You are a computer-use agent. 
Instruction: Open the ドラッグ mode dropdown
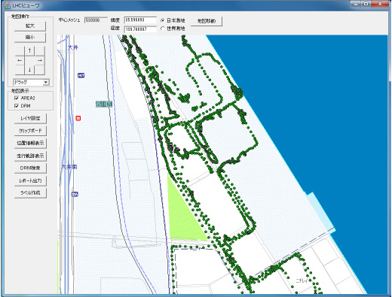click(x=46, y=82)
